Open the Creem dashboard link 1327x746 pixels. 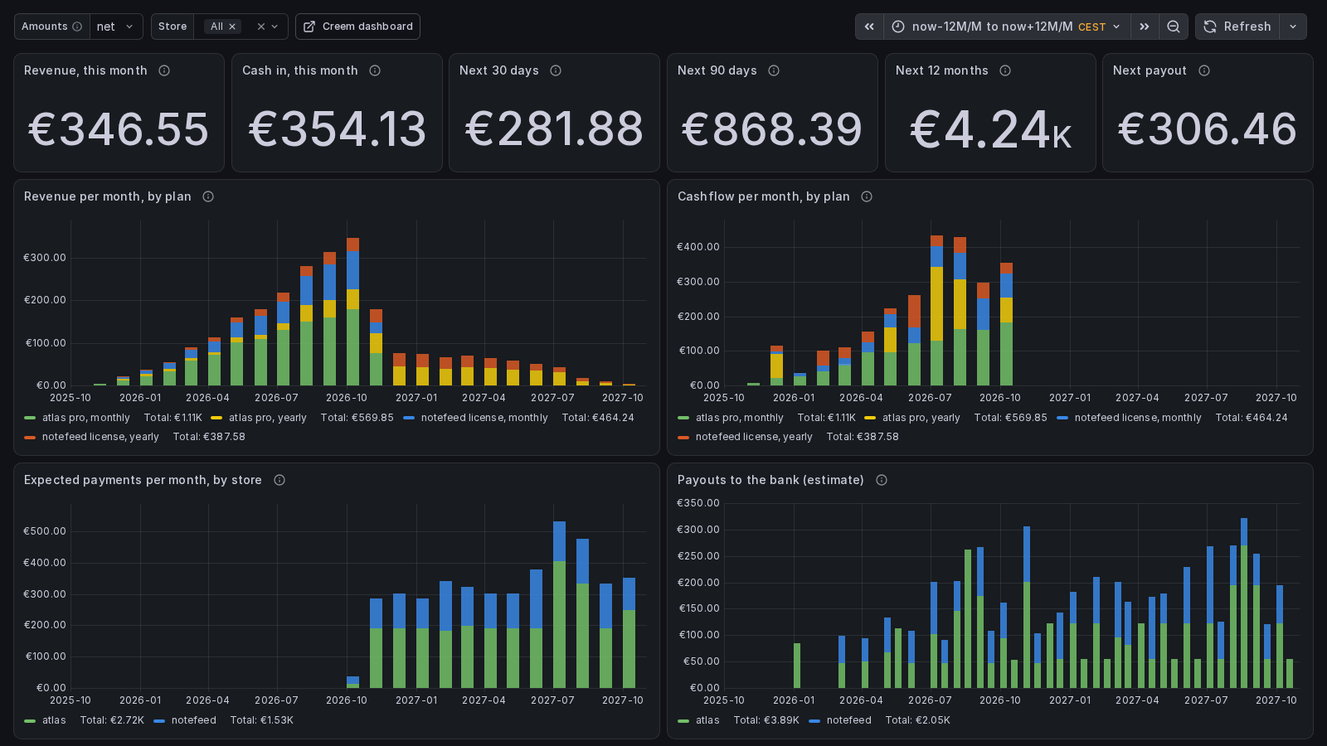click(x=357, y=27)
